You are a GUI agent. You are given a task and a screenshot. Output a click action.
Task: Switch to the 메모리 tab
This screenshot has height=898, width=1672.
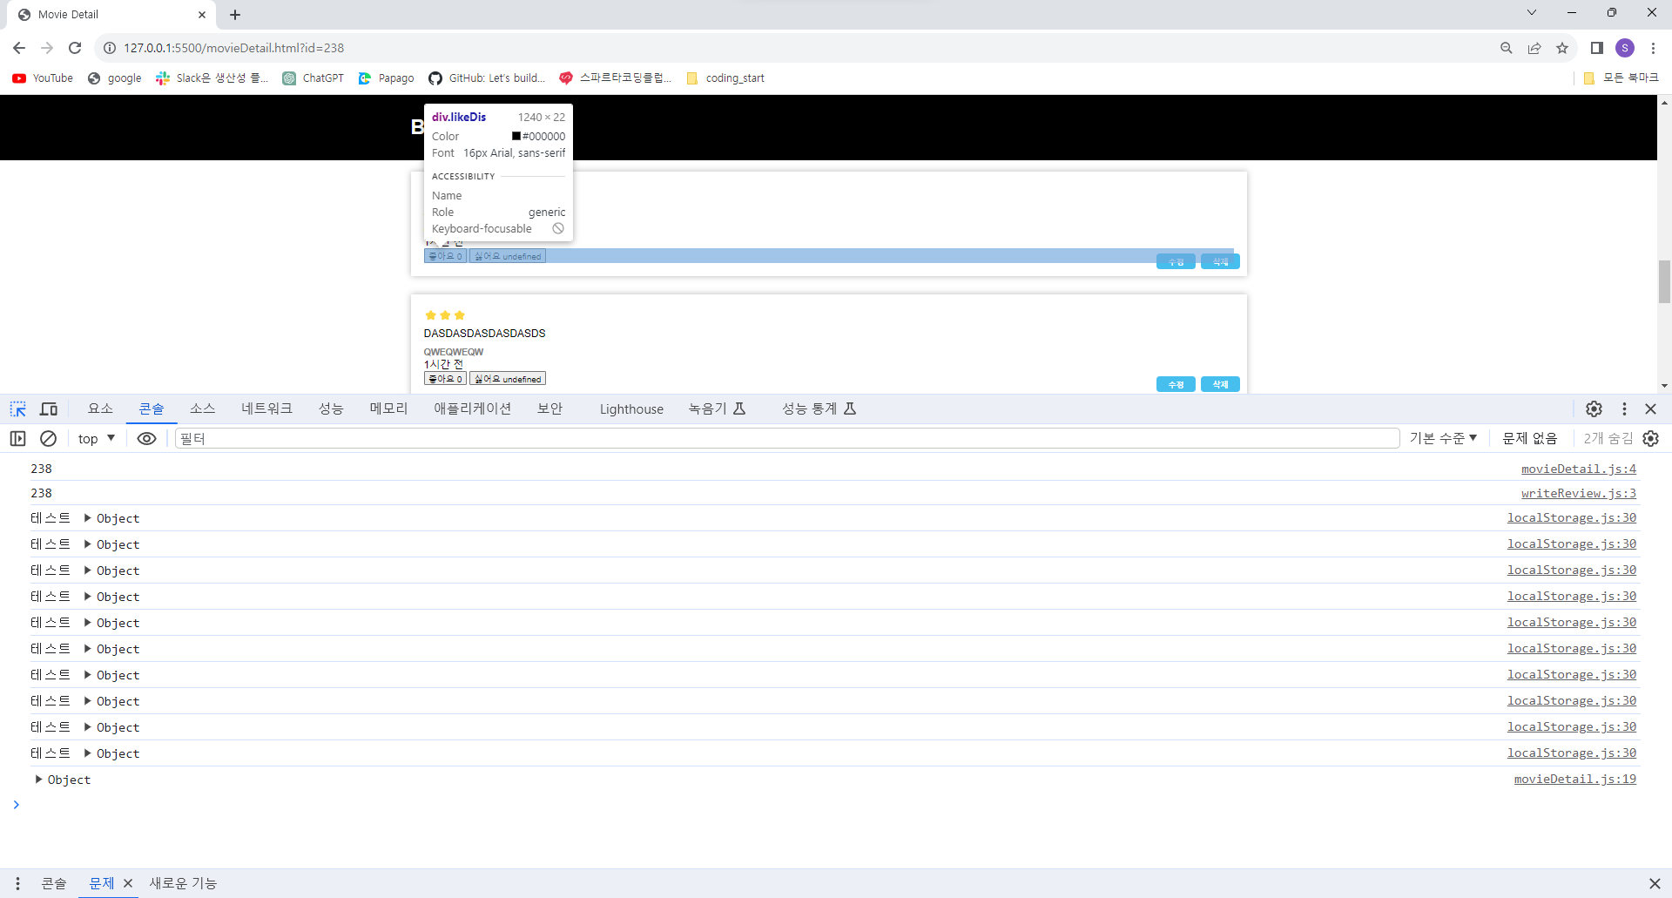[x=388, y=408]
